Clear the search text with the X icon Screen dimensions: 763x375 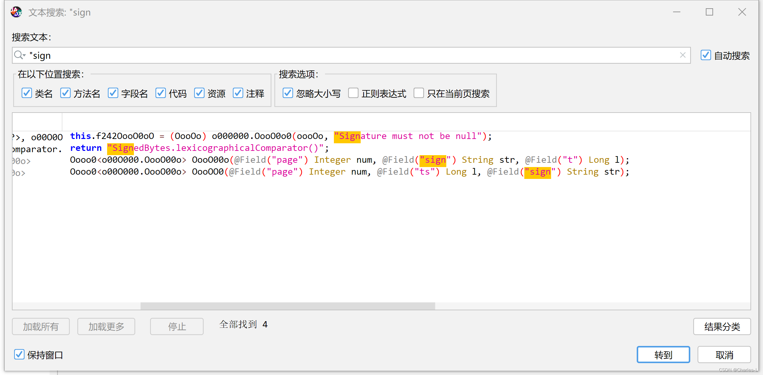pos(683,55)
